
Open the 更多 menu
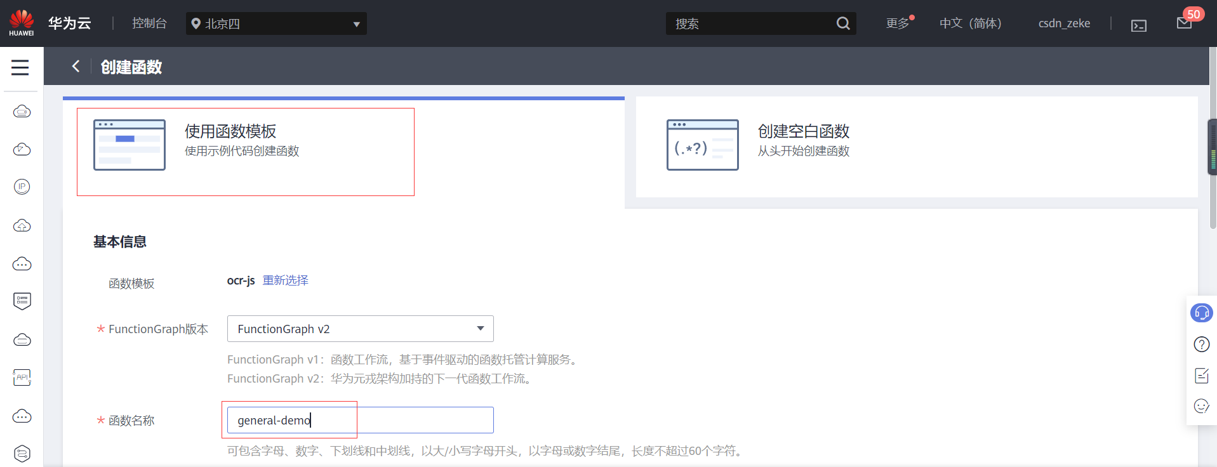(898, 23)
